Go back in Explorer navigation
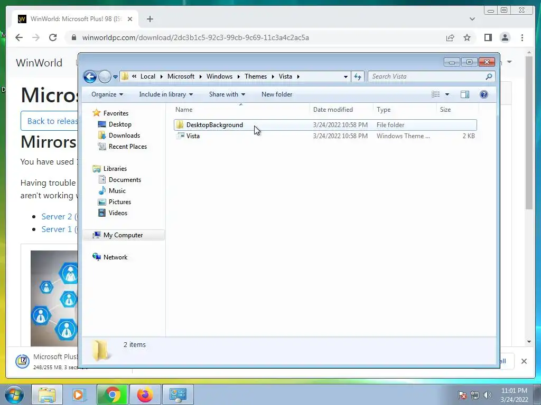 point(90,76)
